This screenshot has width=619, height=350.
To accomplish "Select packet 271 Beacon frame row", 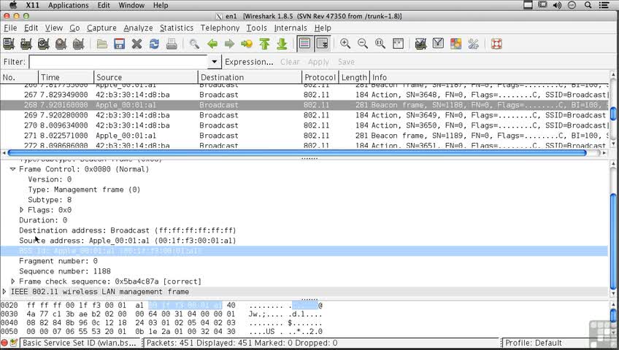I will [304, 136].
